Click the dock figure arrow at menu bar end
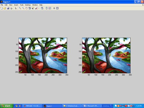Image resolution: width=144 pixels, height=108 pixels. point(143,5)
